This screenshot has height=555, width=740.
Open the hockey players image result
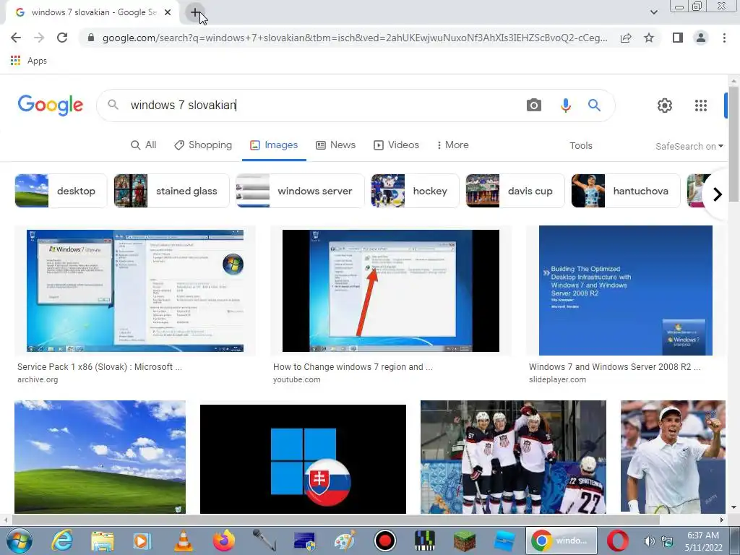(513, 457)
